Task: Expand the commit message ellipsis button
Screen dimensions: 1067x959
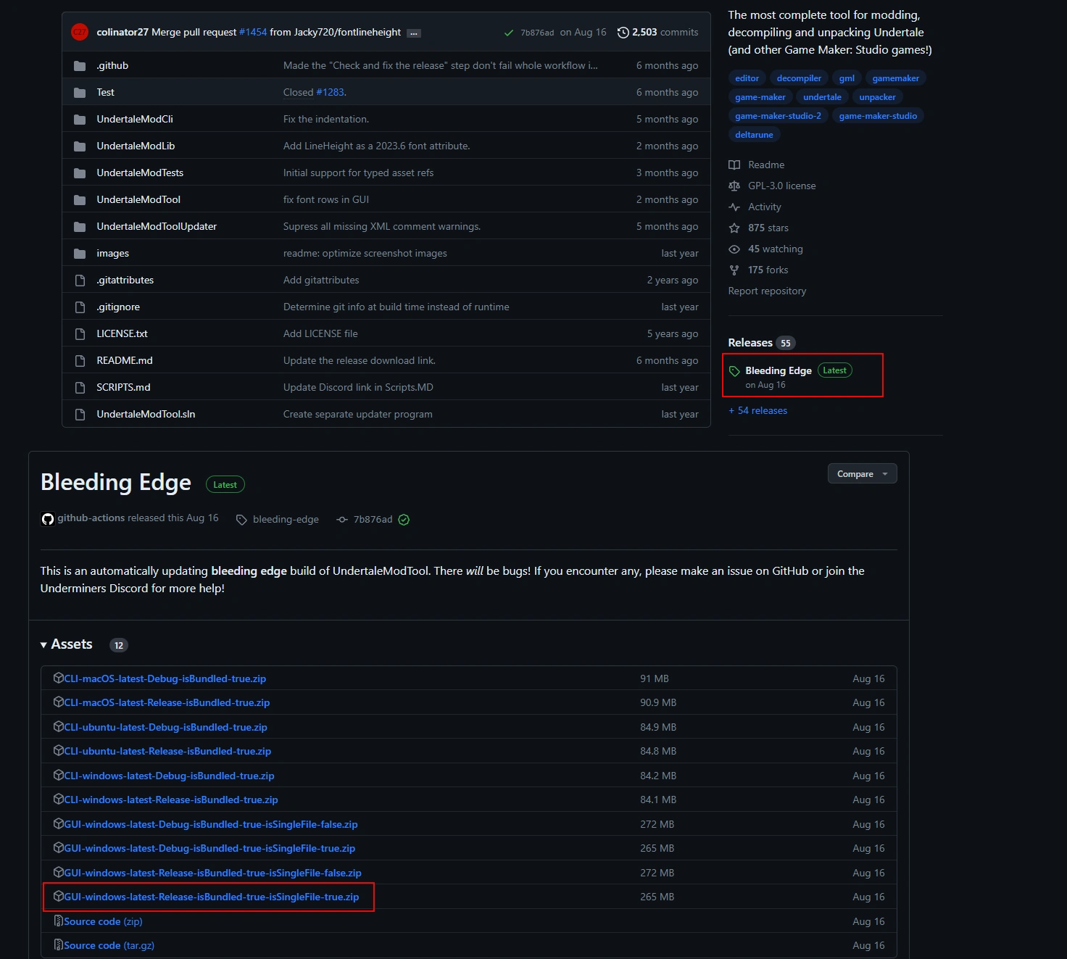Action: (414, 33)
